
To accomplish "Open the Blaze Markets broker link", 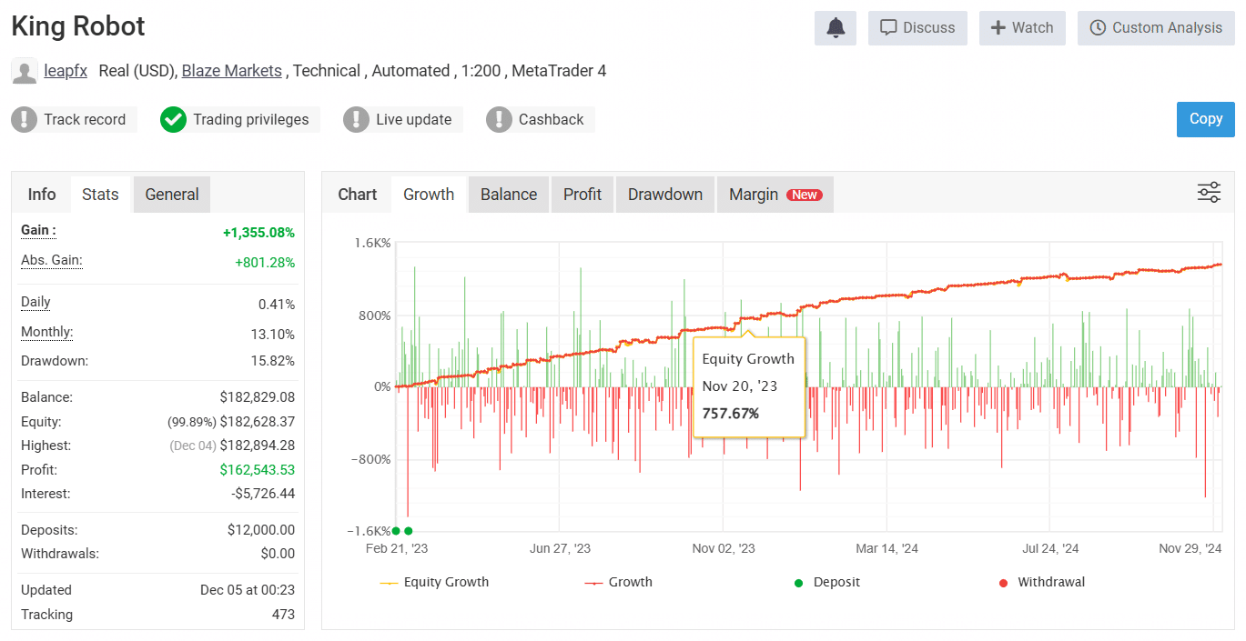I will click(x=231, y=70).
